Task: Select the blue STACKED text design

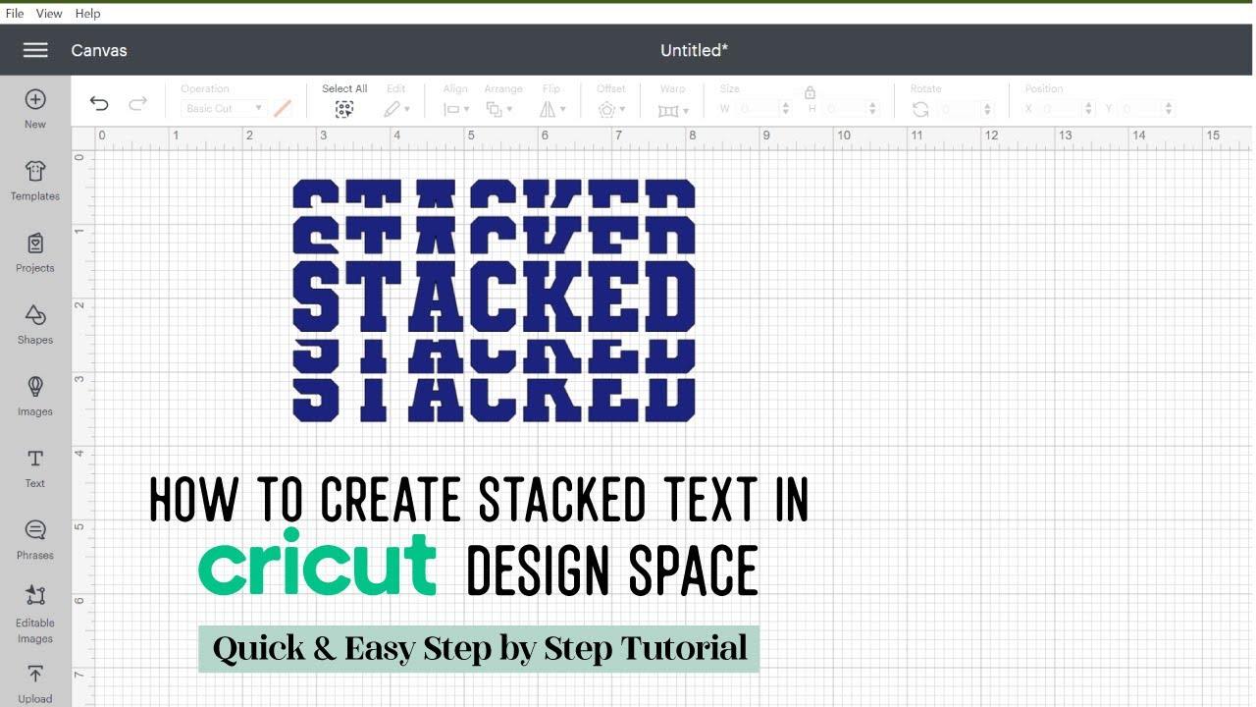Action: [x=494, y=300]
